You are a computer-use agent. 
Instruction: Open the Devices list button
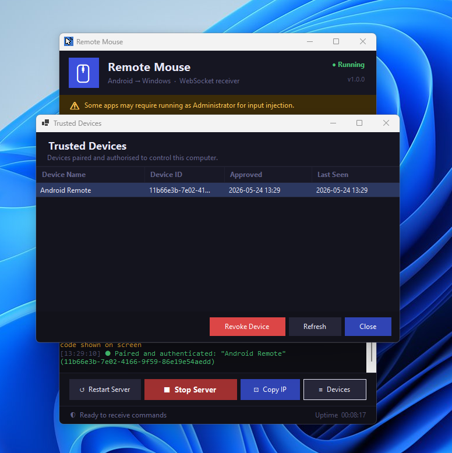335,390
